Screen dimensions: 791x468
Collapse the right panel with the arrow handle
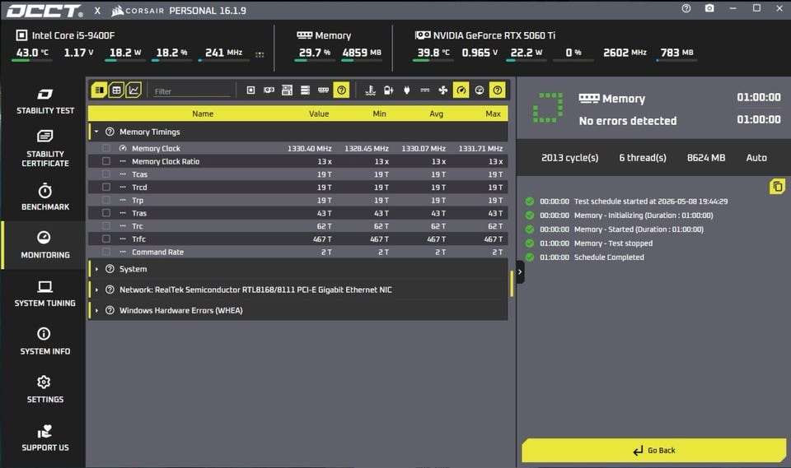click(520, 272)
